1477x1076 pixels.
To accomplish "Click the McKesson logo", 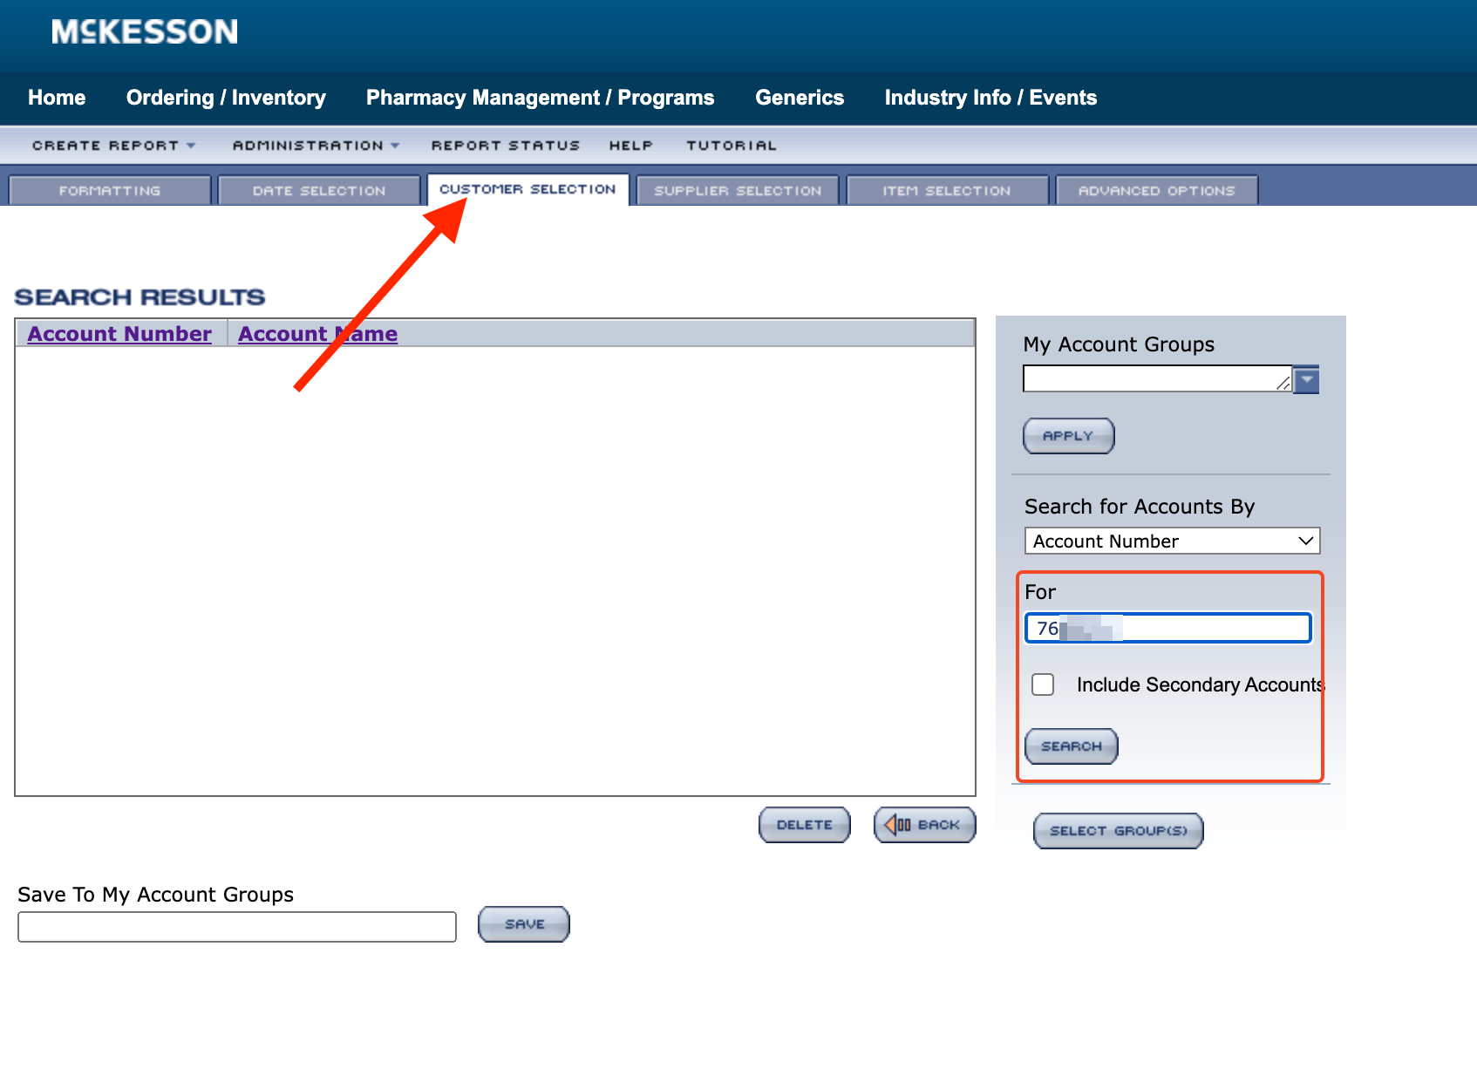I will 143,32.
